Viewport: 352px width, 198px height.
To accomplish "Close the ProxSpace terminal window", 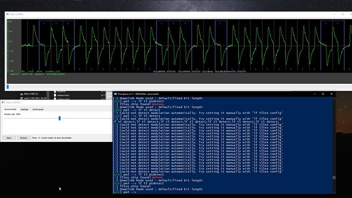I will point(332,94).
